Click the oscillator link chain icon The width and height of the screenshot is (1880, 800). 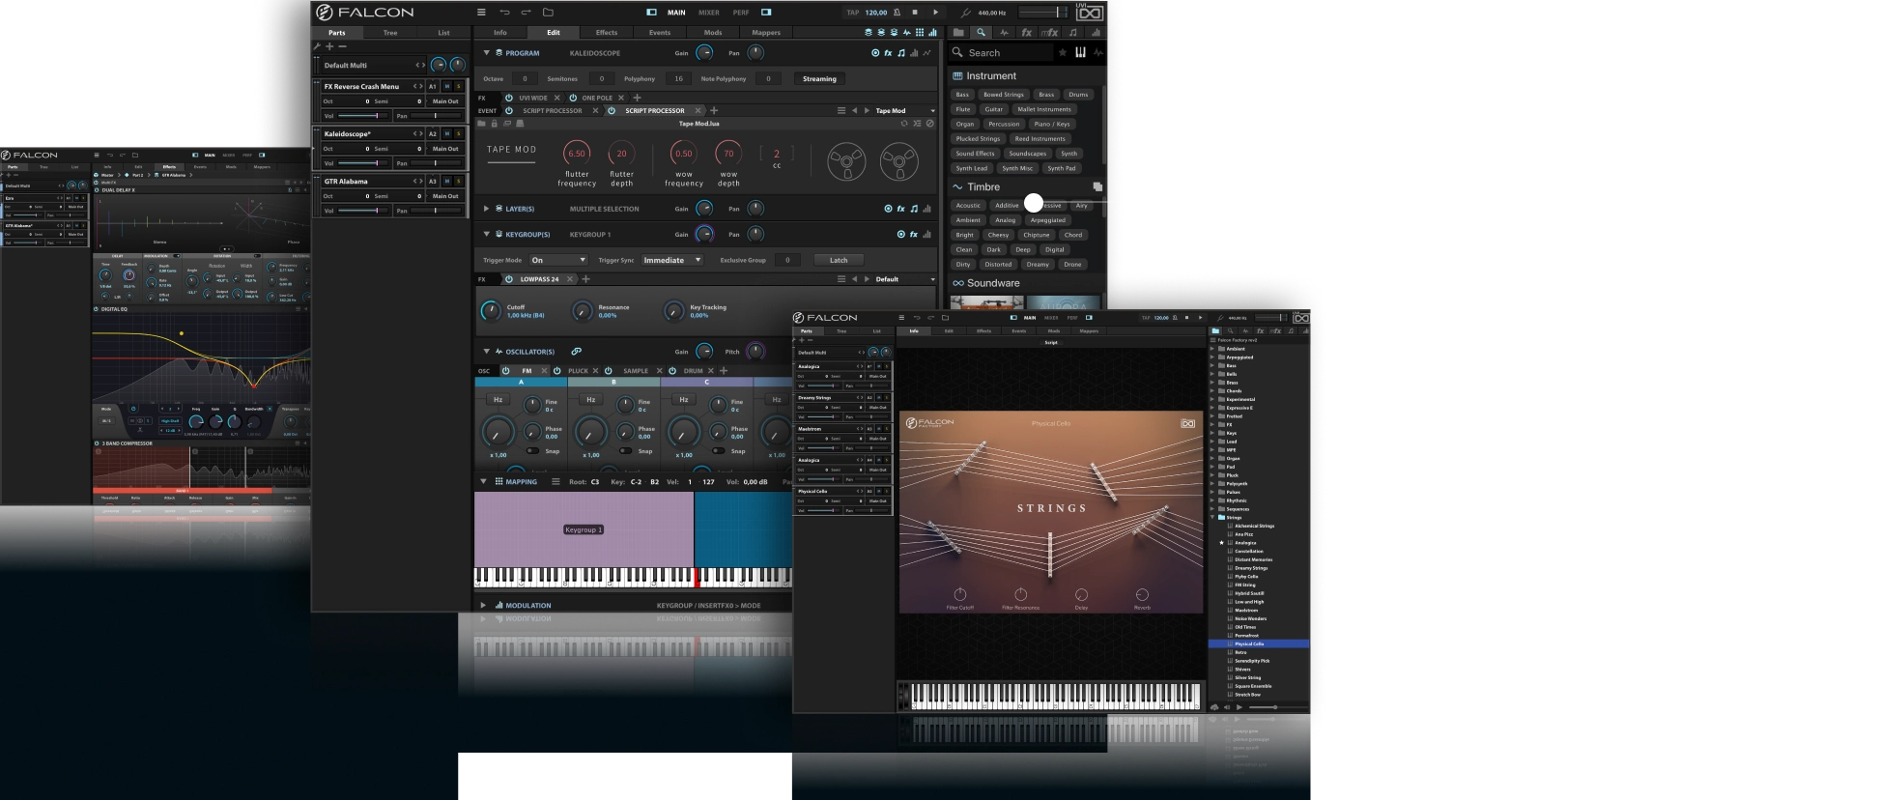point(576,352)
